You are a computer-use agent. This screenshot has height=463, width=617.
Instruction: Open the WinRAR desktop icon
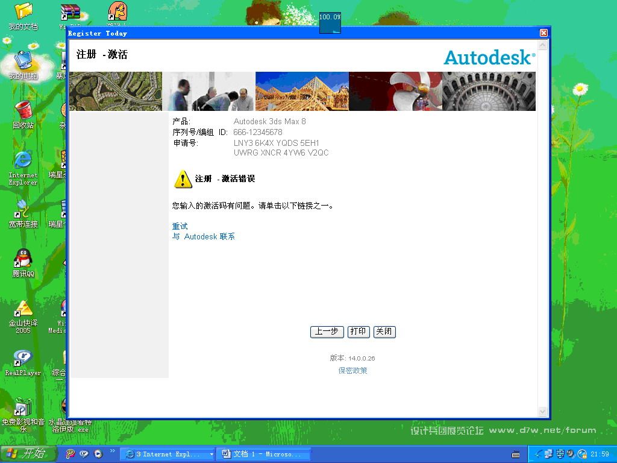coord(70,12)
